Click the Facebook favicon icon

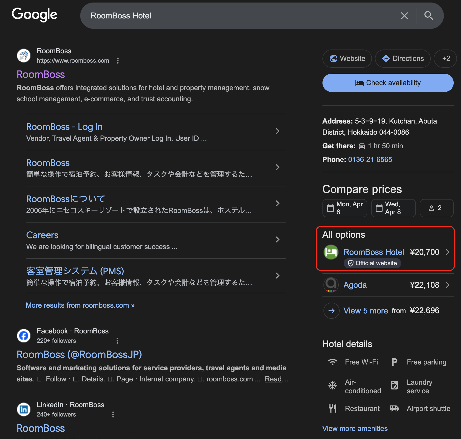(24, 336)
